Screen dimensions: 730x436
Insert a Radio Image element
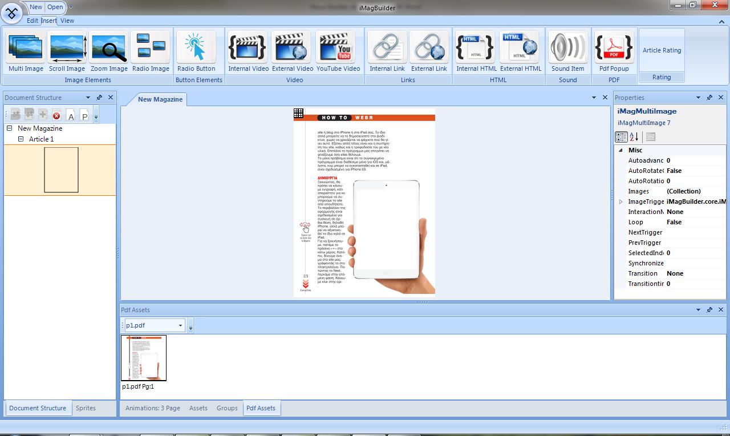click(151, 51)
